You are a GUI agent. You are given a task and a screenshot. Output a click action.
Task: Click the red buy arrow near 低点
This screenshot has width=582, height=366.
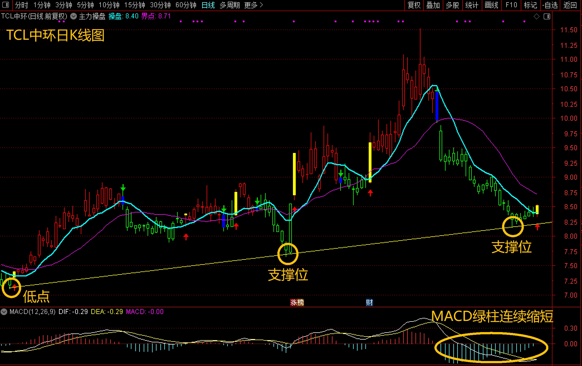pos(15,287)
